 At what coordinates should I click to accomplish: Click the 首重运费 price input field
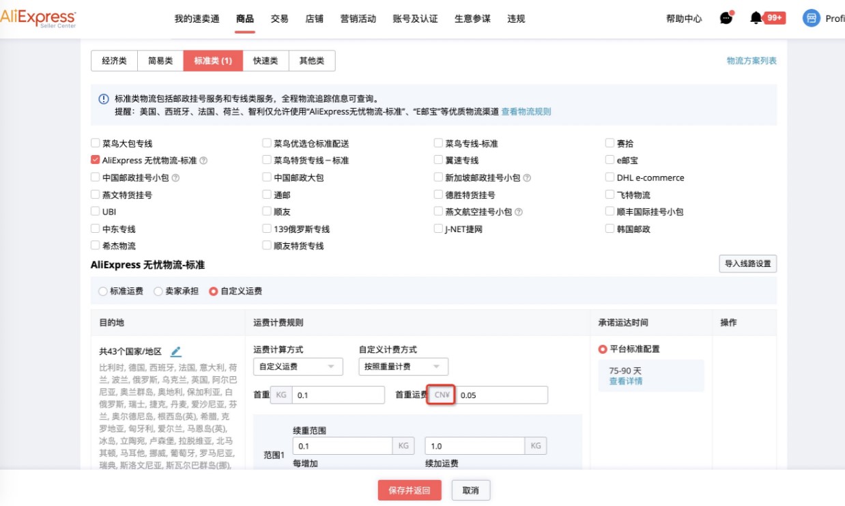(x=502, y=395)
